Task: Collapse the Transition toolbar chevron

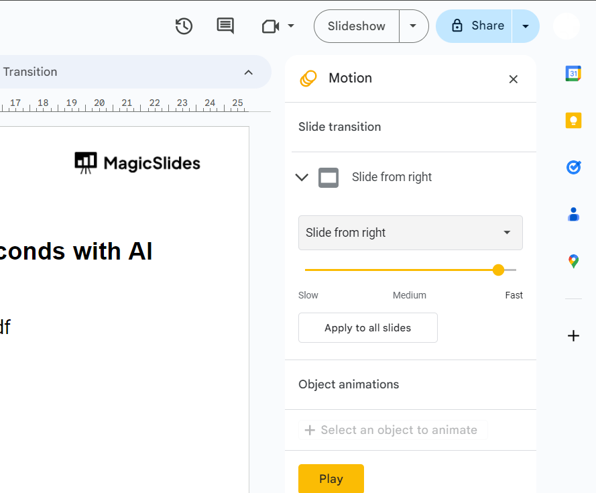Action: [248, 72]
